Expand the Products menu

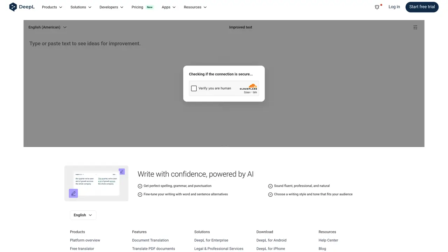click(52, 7)
